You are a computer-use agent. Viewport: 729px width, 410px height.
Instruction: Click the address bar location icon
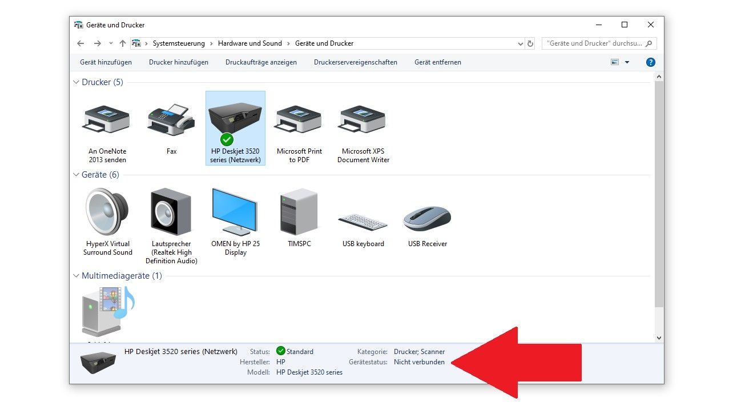tap(136, 43)
